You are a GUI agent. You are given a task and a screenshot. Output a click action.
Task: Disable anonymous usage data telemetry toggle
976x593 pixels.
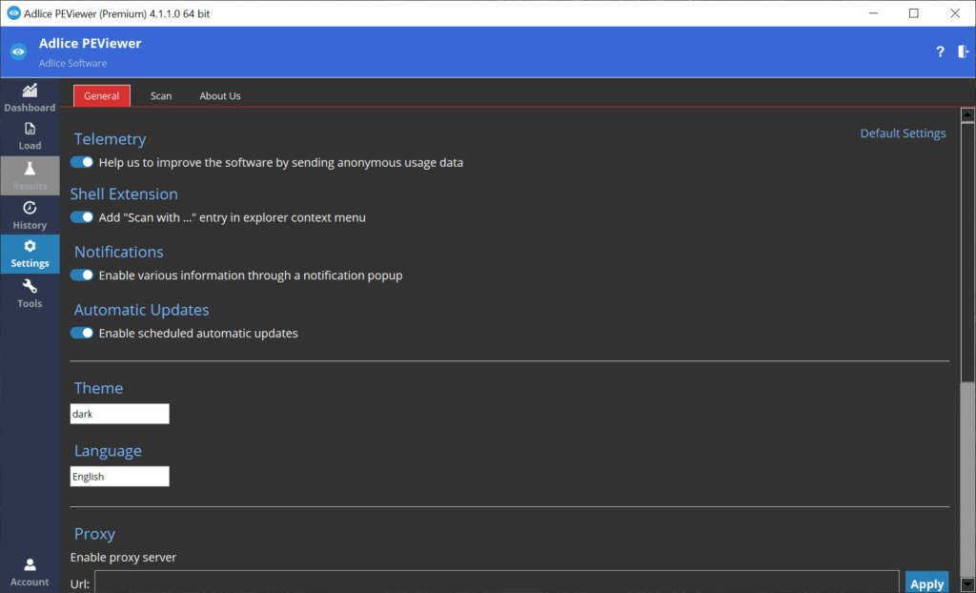click(82, 163)
